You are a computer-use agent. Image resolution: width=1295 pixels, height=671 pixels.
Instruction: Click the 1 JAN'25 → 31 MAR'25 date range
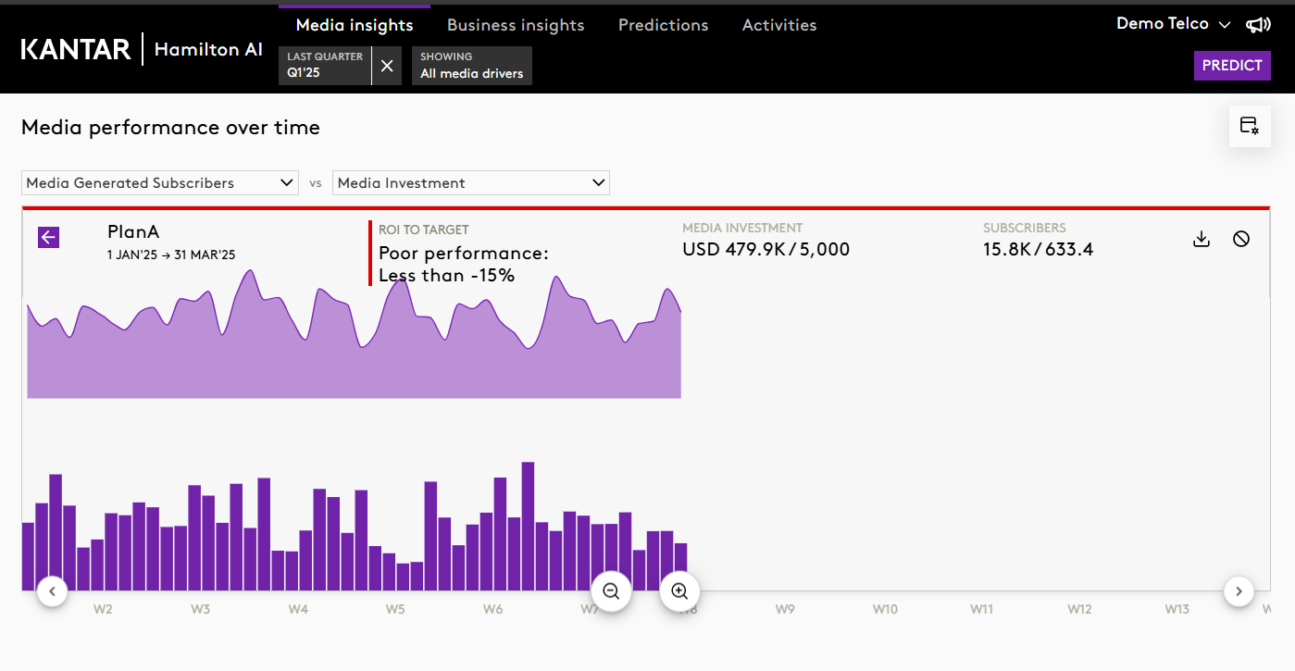pyautogui.click(x=171, y=255)
